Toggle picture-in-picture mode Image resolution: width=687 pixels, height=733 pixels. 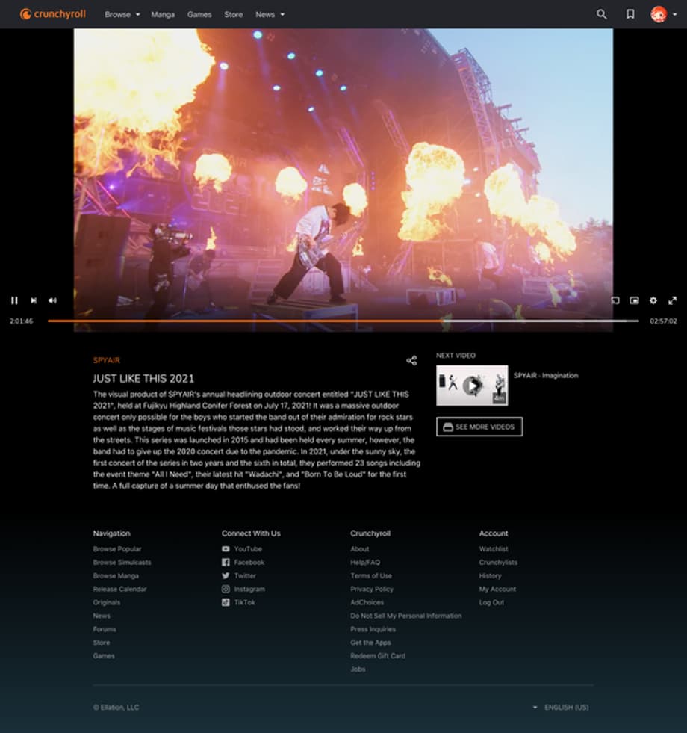pos(634,300)
